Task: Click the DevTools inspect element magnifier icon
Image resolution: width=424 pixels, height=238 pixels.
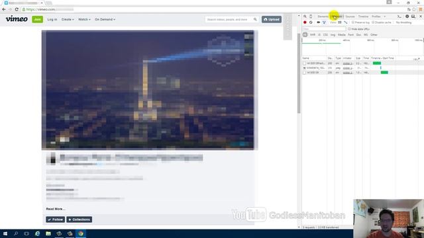Action: point(305,17)
